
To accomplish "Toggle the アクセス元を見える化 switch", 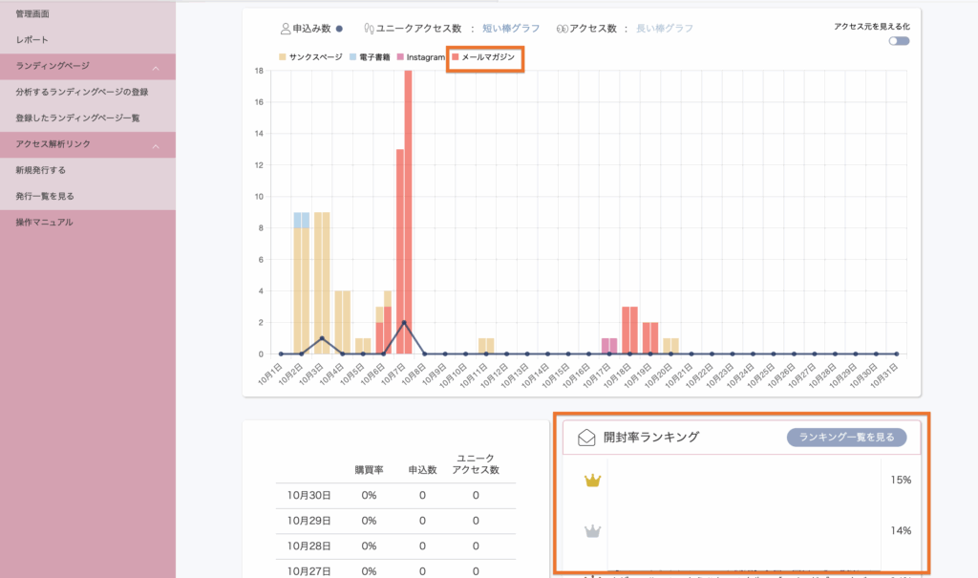I will click(898, 41).
